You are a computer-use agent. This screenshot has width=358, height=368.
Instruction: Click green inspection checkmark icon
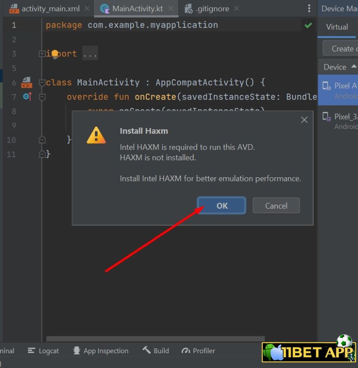[308, 26]
